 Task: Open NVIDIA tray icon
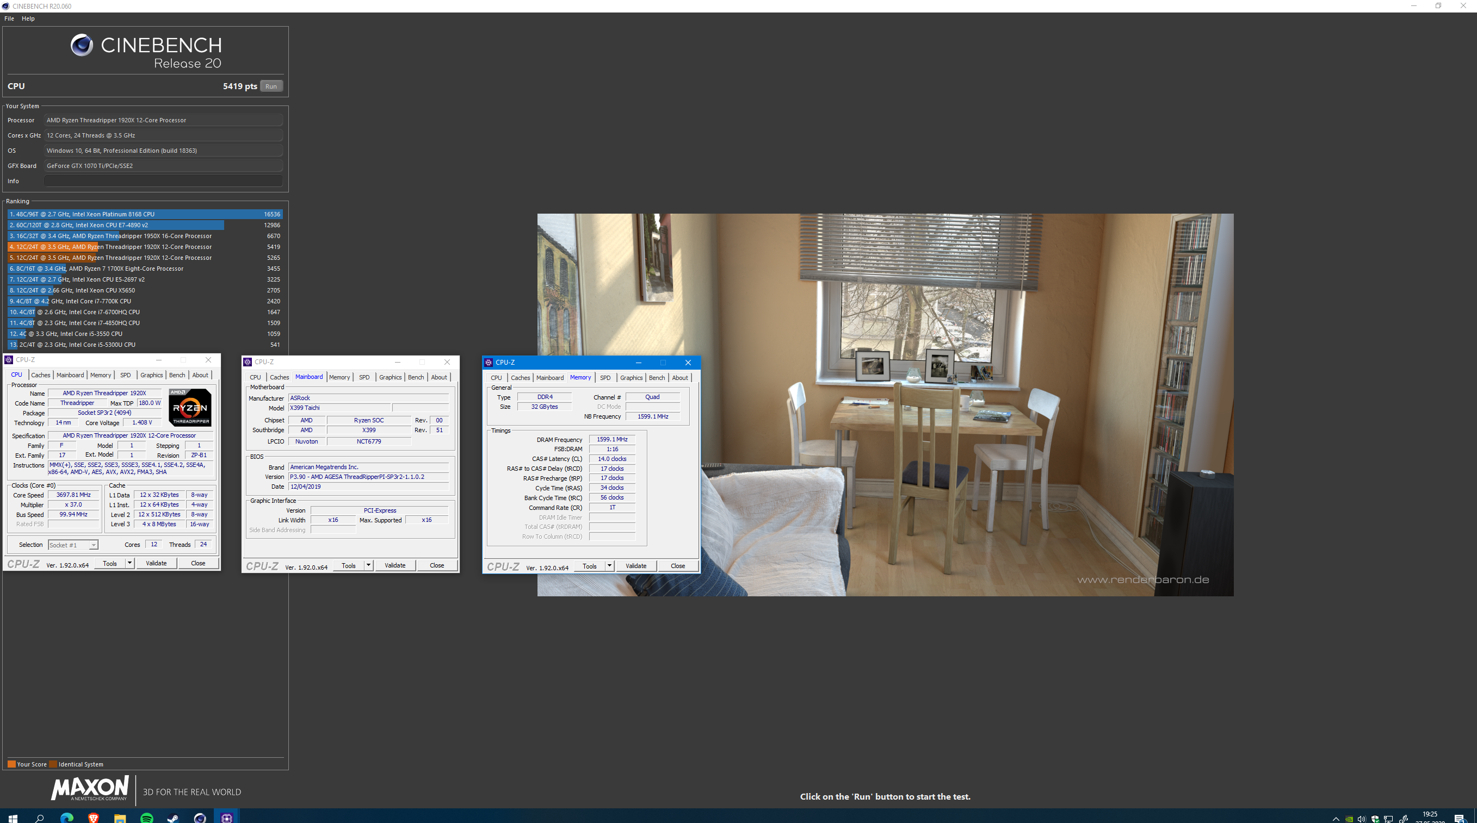[x=1349, y=819]
